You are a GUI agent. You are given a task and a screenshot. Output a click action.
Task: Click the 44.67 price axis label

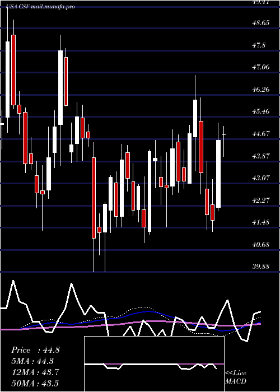tap(261, 134)
